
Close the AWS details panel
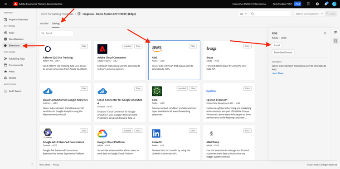pyautogui.click(x=325, y=34)
